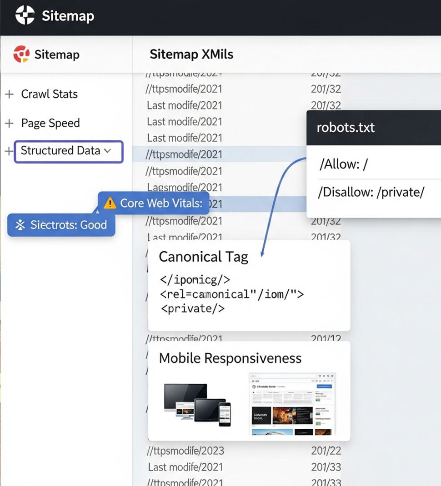Image resolution: width=441 pixels, height=486 pixels.
Task: Open the website preview screenshot thumbnail
Action: click(x=292, y=404)
